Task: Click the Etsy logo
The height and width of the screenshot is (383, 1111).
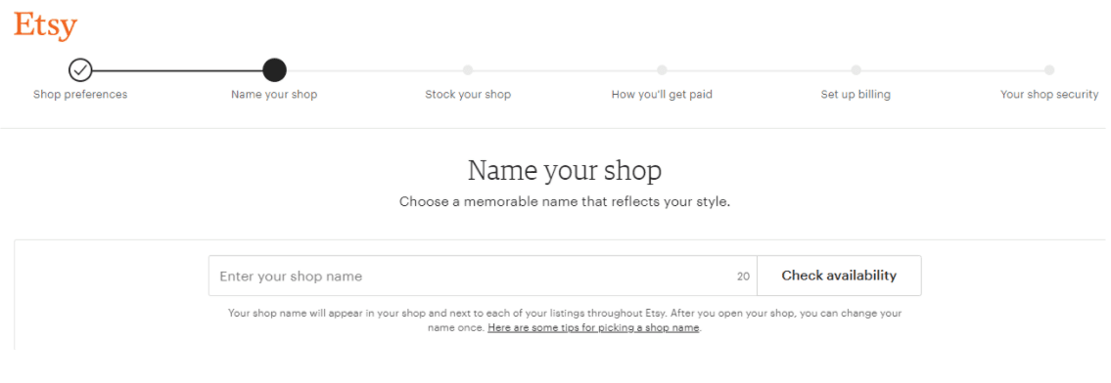Action: click(x=45, y=26)
